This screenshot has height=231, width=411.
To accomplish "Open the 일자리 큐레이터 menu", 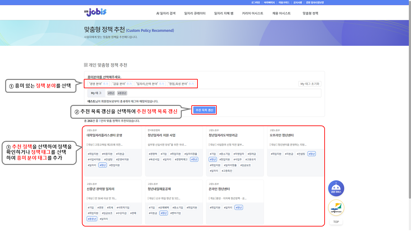I will tap(195, 13).
